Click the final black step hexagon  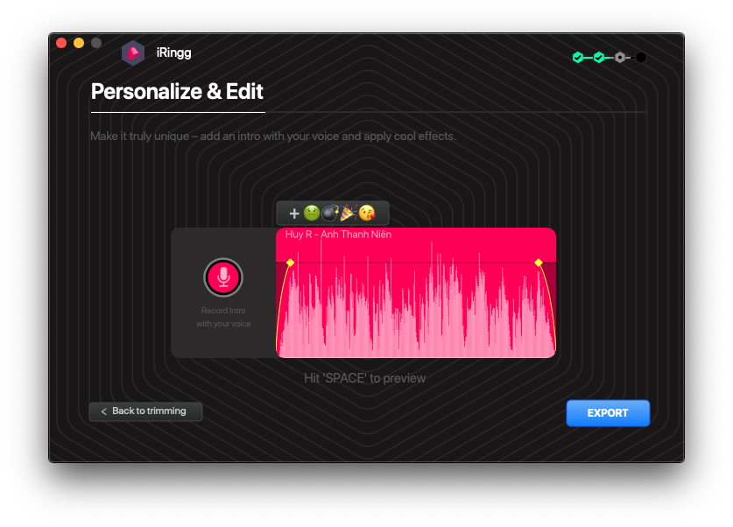pyautogui.click(x=641, y=58)
